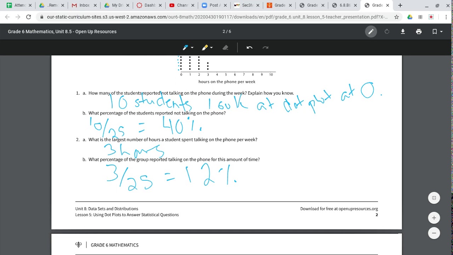The image size is (453, 255).
Task: Click the fit-to-page button
Action: point(434,198)
